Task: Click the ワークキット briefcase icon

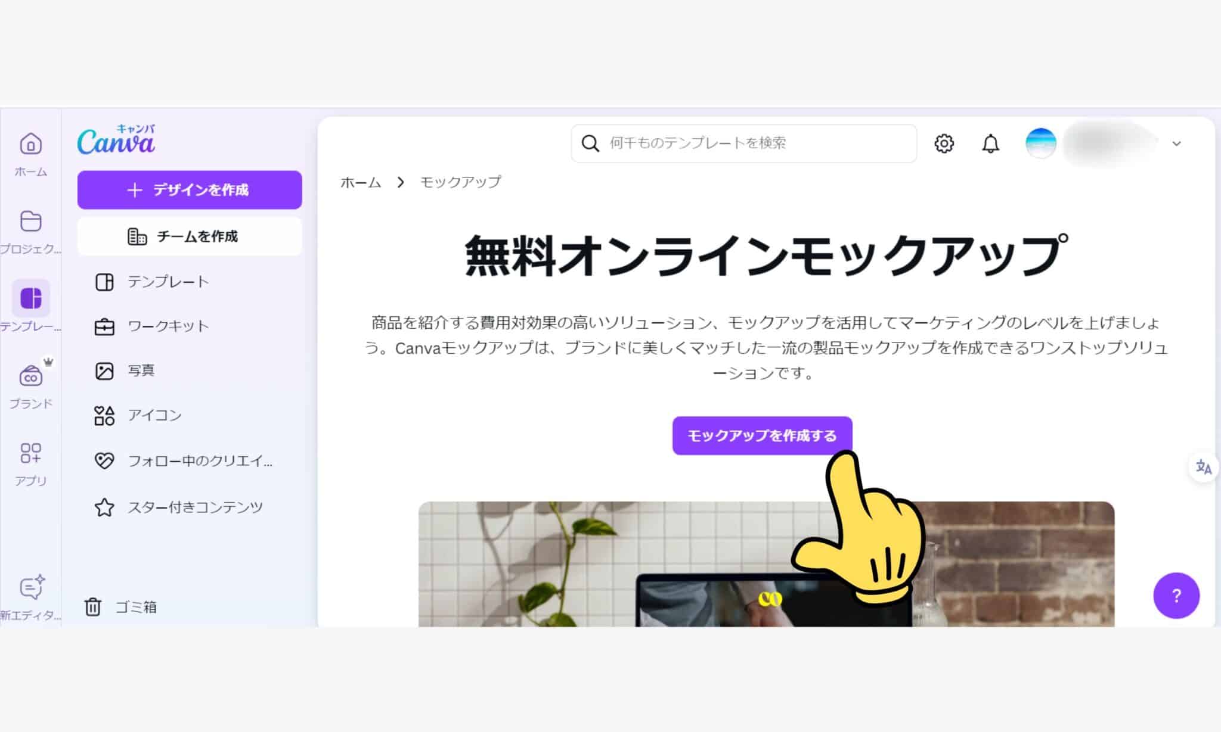Action: tap(104, 326)
